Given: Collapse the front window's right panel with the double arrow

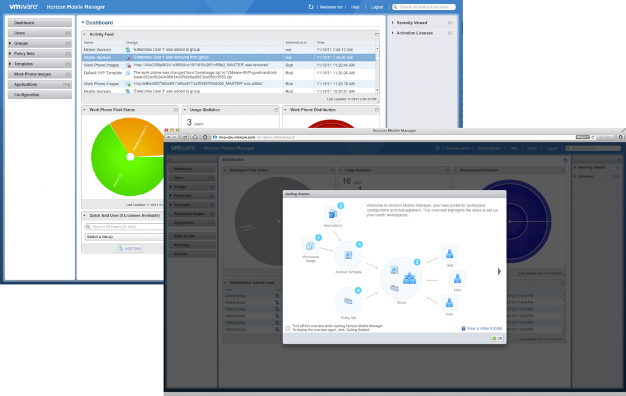Looking at the screenshot, I should (619, 159).
